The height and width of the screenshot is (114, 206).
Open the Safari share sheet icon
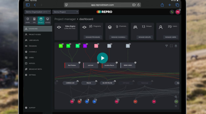click(162, 5)
